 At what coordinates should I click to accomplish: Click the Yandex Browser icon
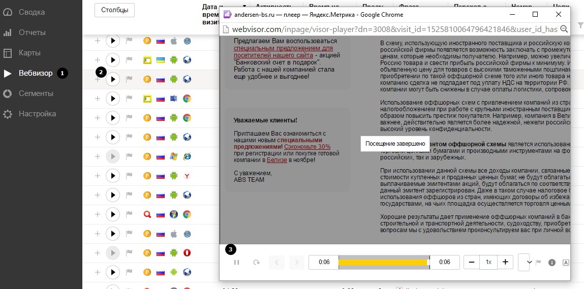coord(187,175)
